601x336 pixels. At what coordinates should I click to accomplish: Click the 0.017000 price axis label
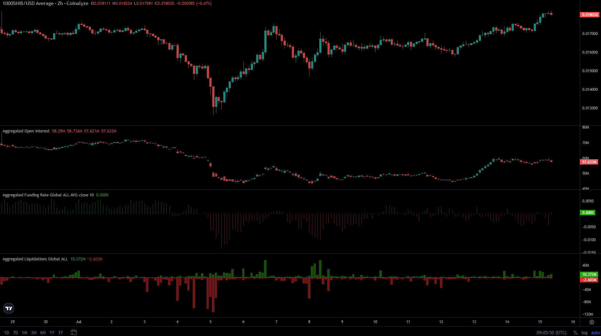pyautogui.click(x=590, y=34)
